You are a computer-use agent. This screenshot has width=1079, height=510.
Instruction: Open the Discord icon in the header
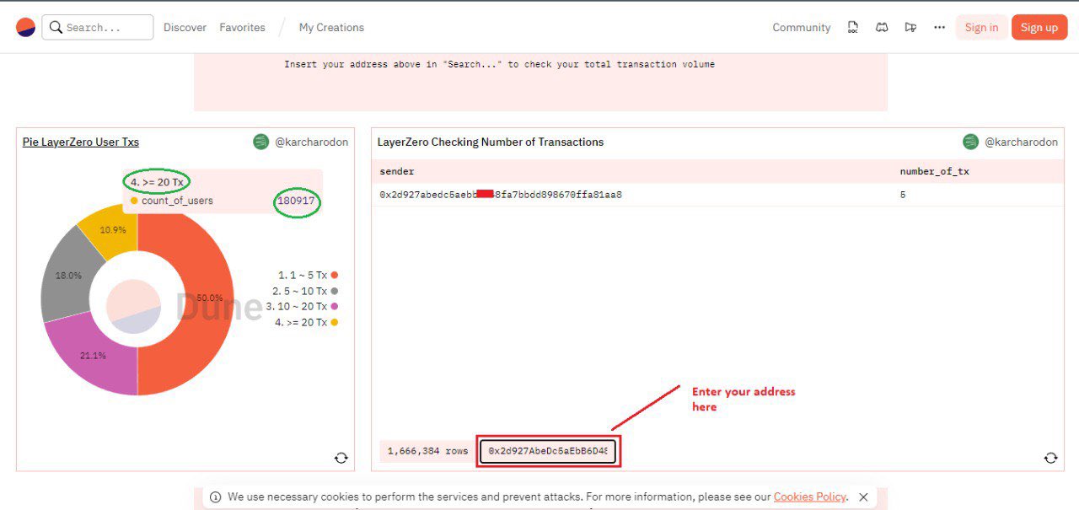tap(882, 27)
